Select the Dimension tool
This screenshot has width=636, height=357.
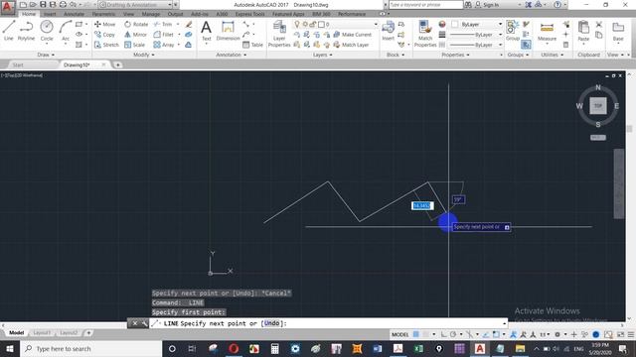228,31
